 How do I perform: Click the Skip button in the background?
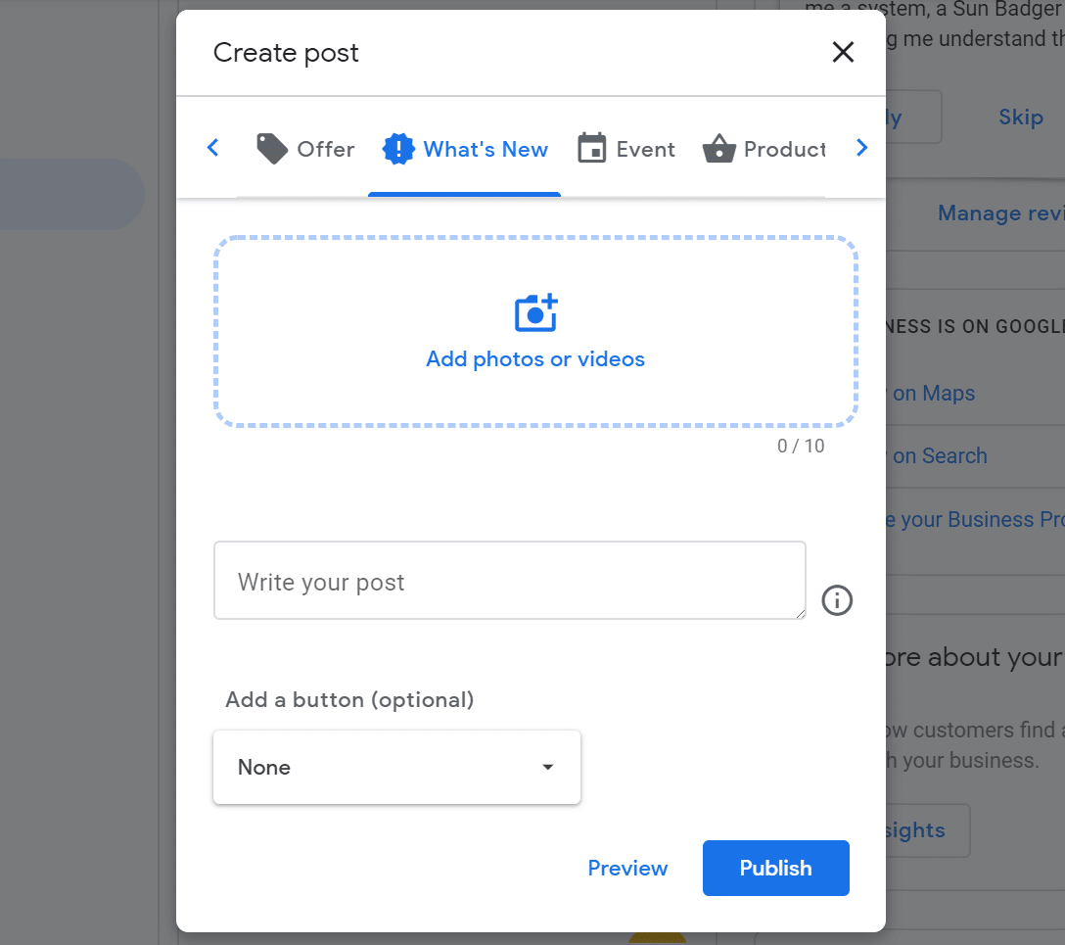tap(1020, 117)
